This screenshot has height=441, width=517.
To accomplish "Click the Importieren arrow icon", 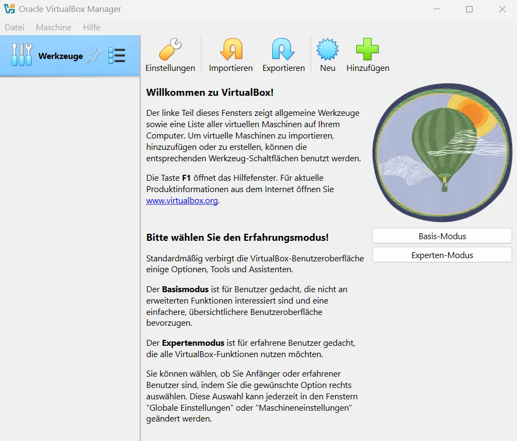I will [231, 49].
